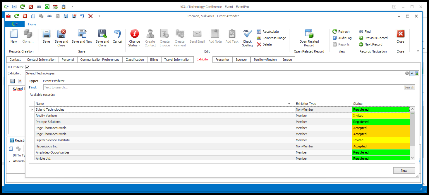Screen dimensions: 429x195
Task: Click the Exhibitor combo box text field
Action: click(215, 73)
